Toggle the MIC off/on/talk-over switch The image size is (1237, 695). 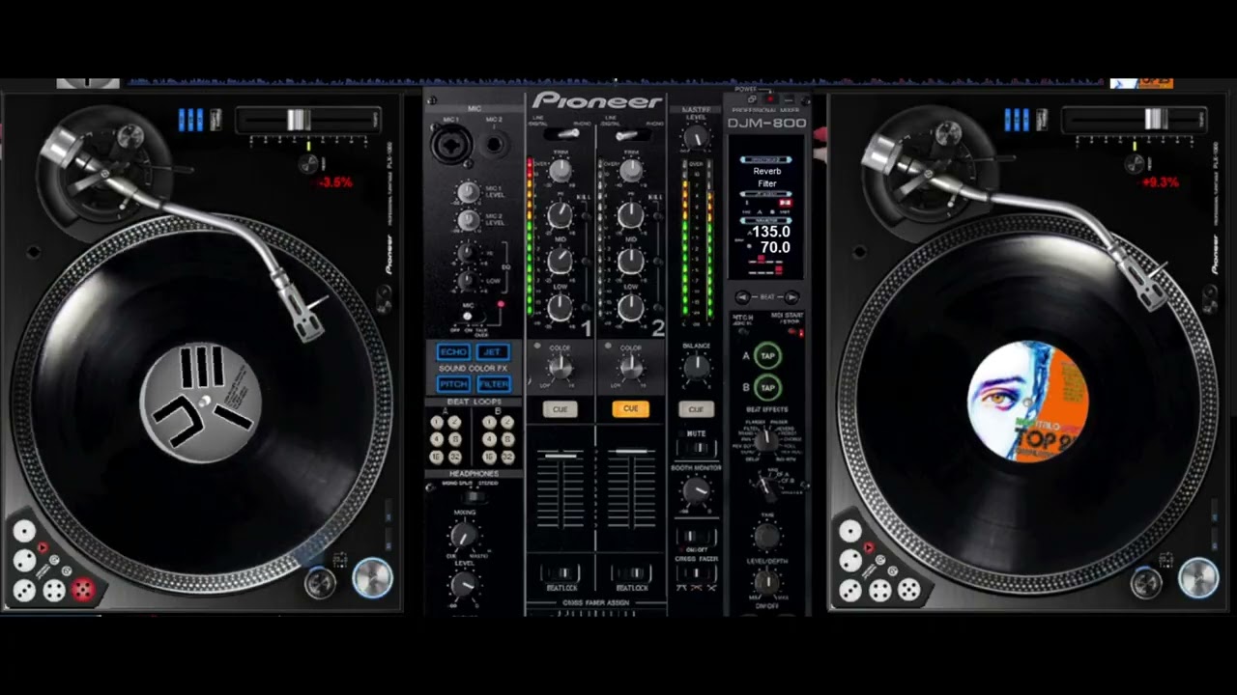pyautogui.click(x=469, y=316)
